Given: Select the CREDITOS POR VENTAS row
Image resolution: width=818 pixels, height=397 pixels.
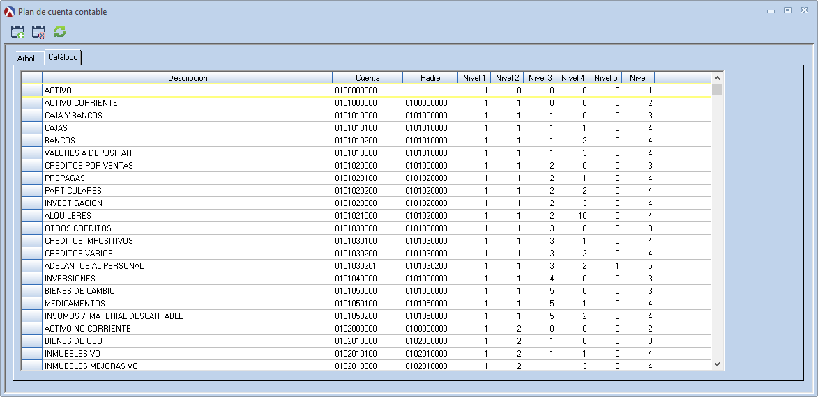Looking at the screenshot, I should (x=366, y=165).
